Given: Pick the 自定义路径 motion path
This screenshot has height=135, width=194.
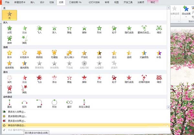Looking at the screenshot, I should [x=84, y=104].
